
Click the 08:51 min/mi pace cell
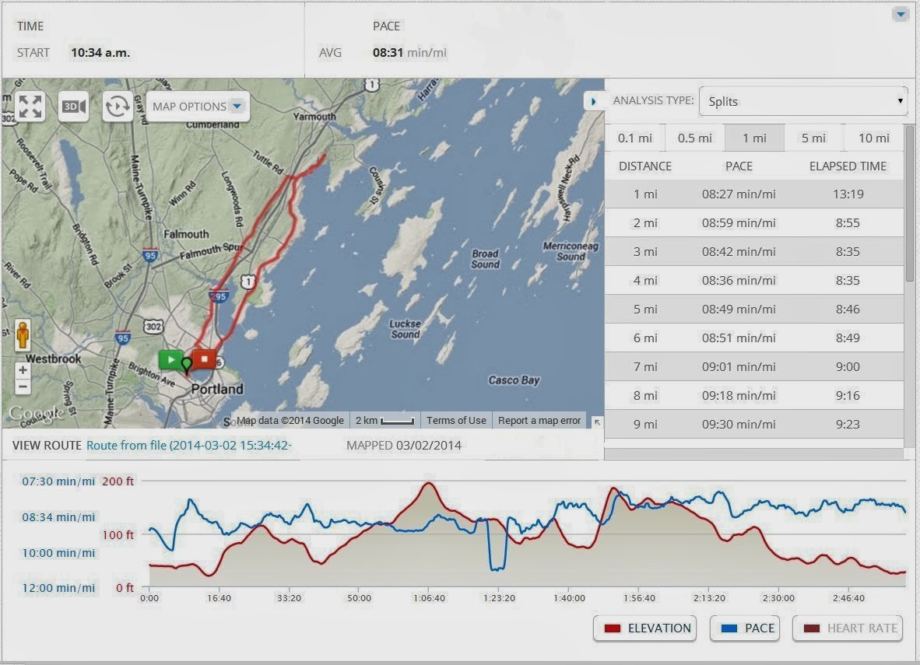point(739,338)
